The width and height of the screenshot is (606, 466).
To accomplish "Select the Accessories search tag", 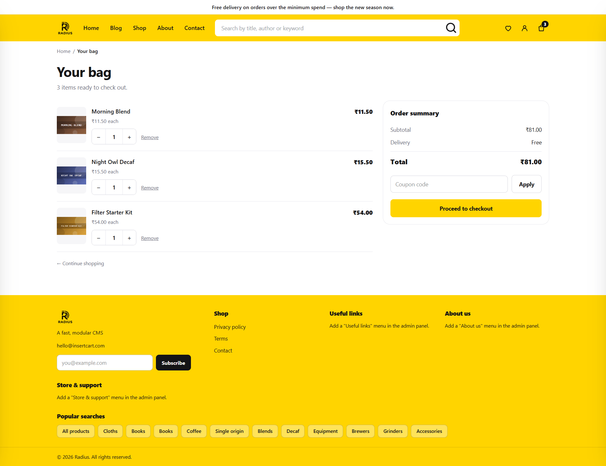I will pyautogui.click(x=429, y=431).
